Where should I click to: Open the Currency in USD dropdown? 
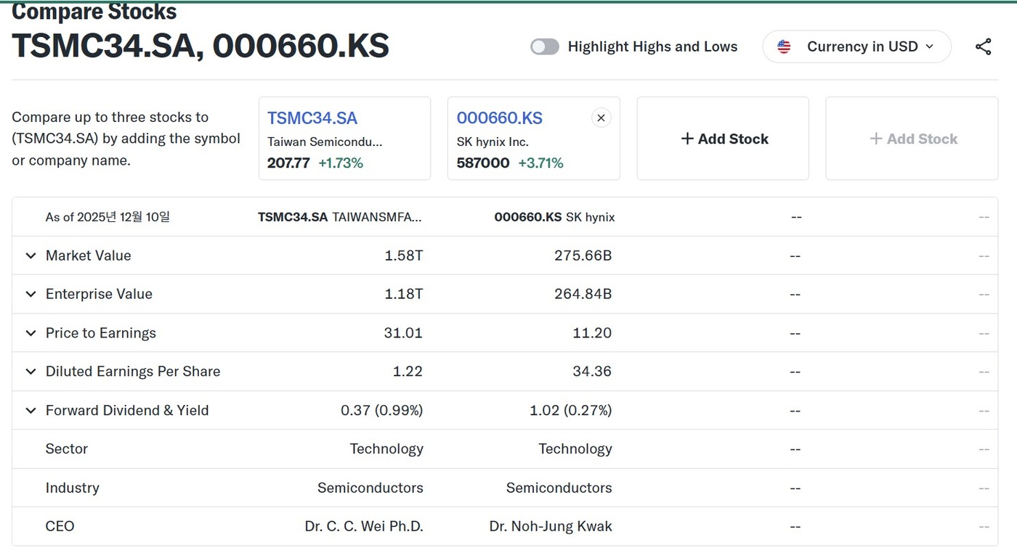tap(856, 47)
